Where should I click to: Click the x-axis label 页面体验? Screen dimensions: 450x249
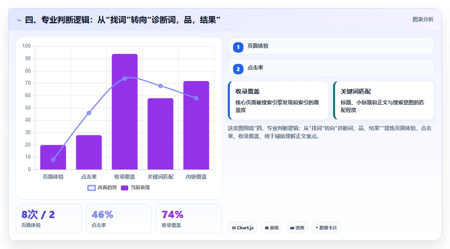(53, 177)
